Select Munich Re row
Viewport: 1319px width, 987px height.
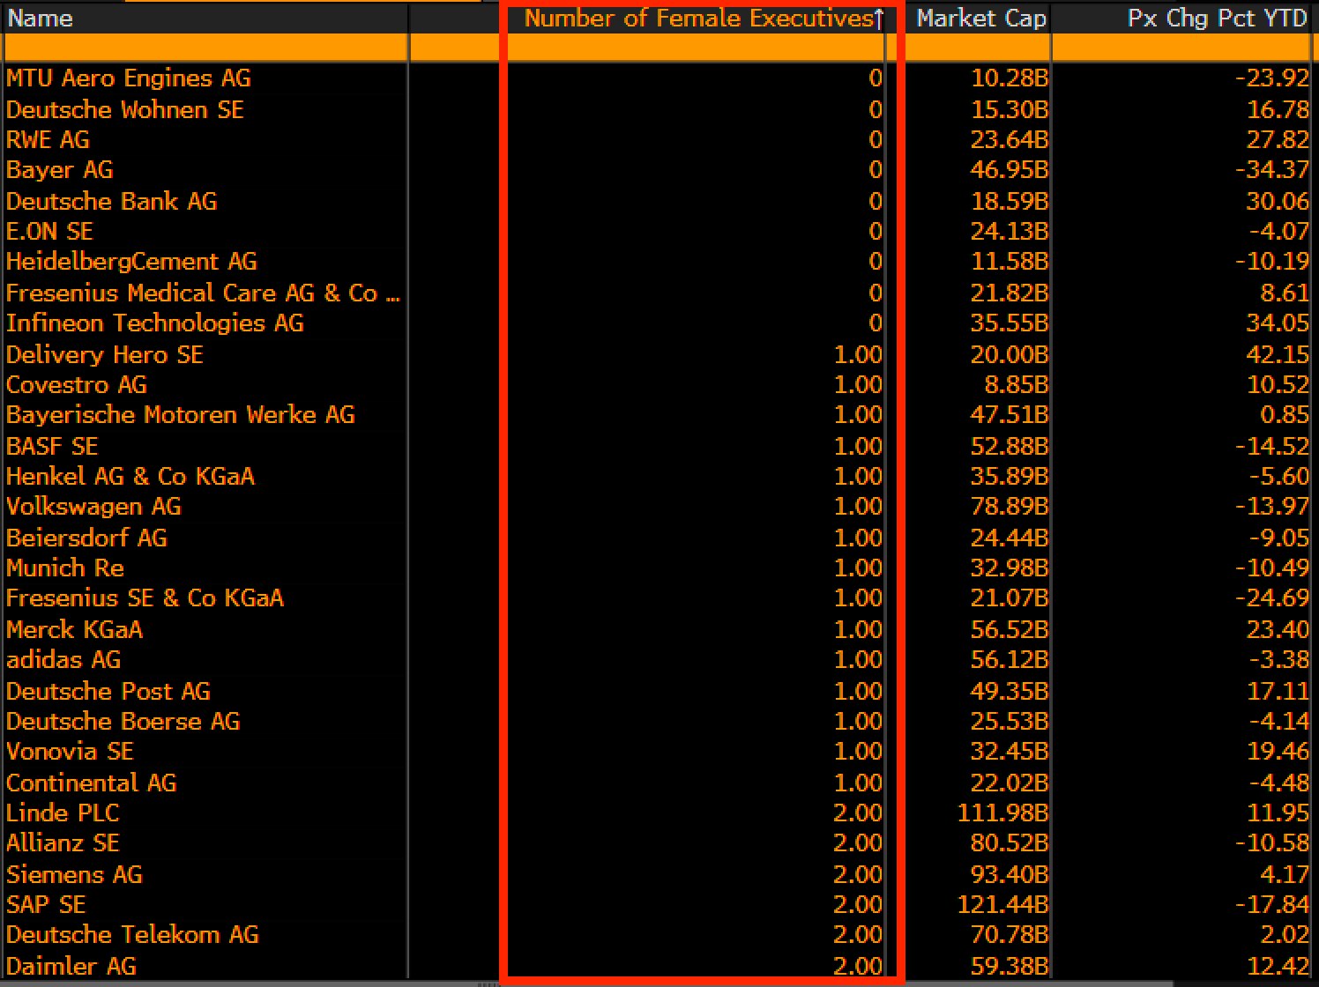pos(65,568)
